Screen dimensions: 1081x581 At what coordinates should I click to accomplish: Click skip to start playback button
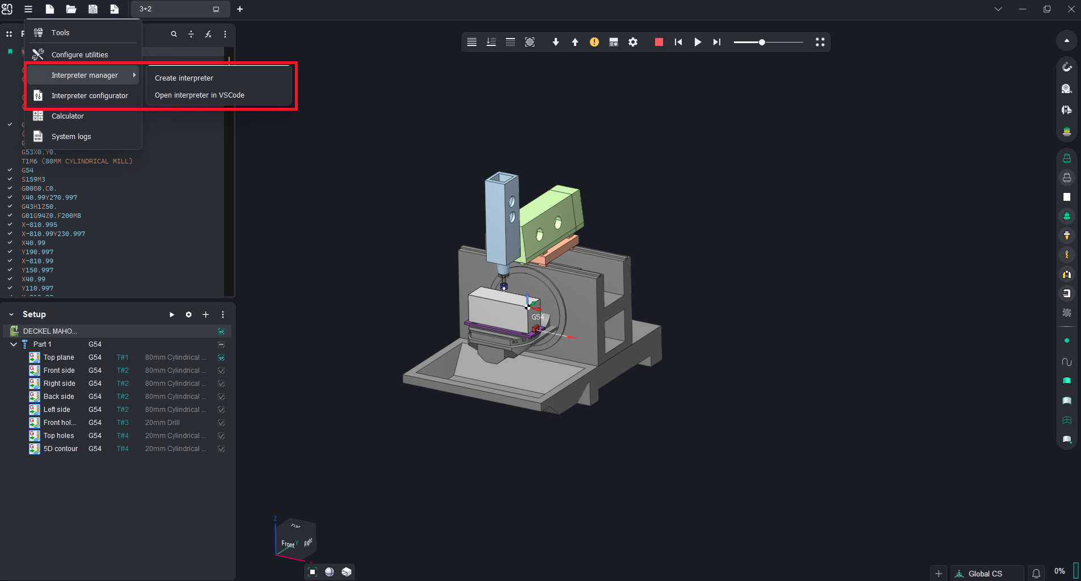coord(678,42)
